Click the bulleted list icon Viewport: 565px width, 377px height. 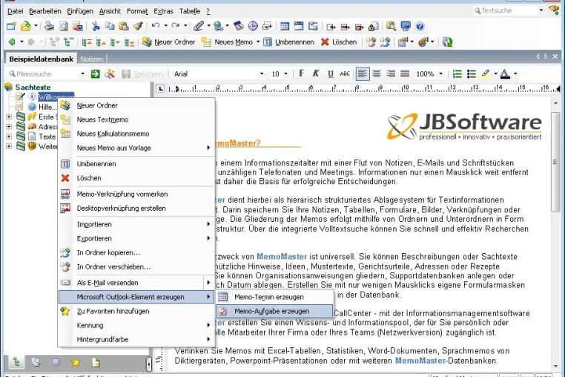click(x=472, y=74)
